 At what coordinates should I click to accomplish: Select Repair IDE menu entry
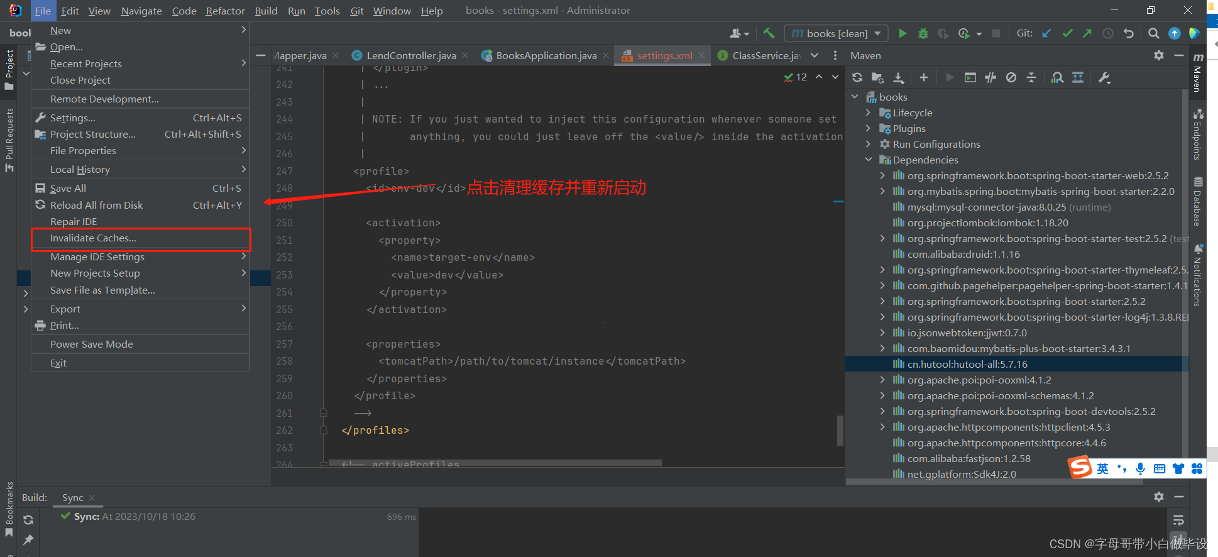pos(141,221)
